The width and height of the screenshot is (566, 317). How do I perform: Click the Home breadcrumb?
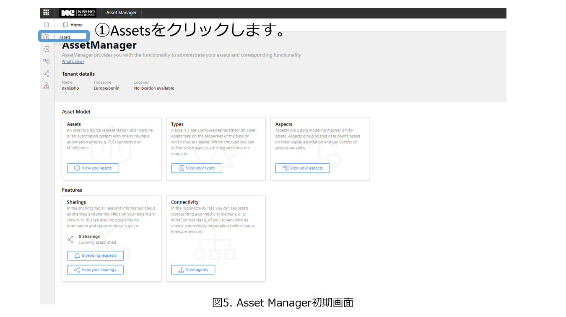[x=73, y=25]
